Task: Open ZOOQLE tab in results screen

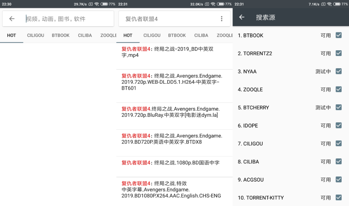Action: tap(225, 35)
